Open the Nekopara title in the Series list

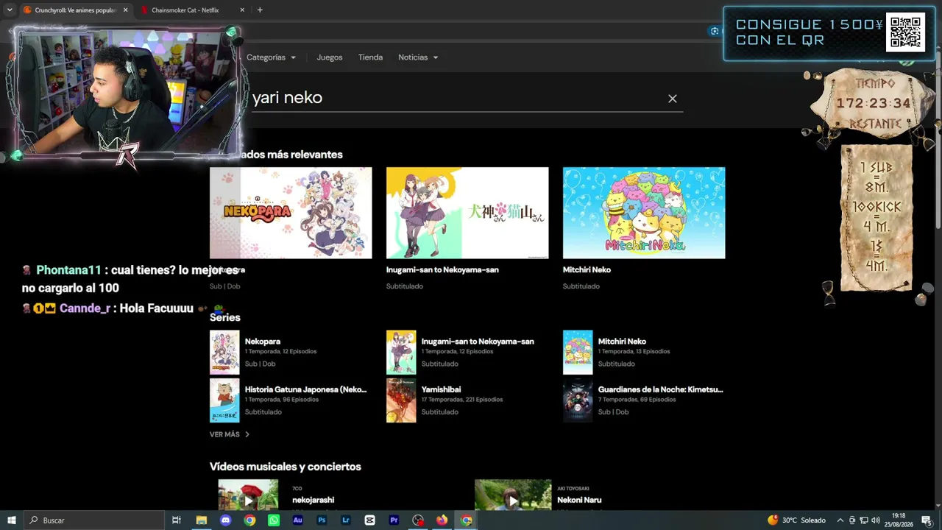(x=263, y=342)
